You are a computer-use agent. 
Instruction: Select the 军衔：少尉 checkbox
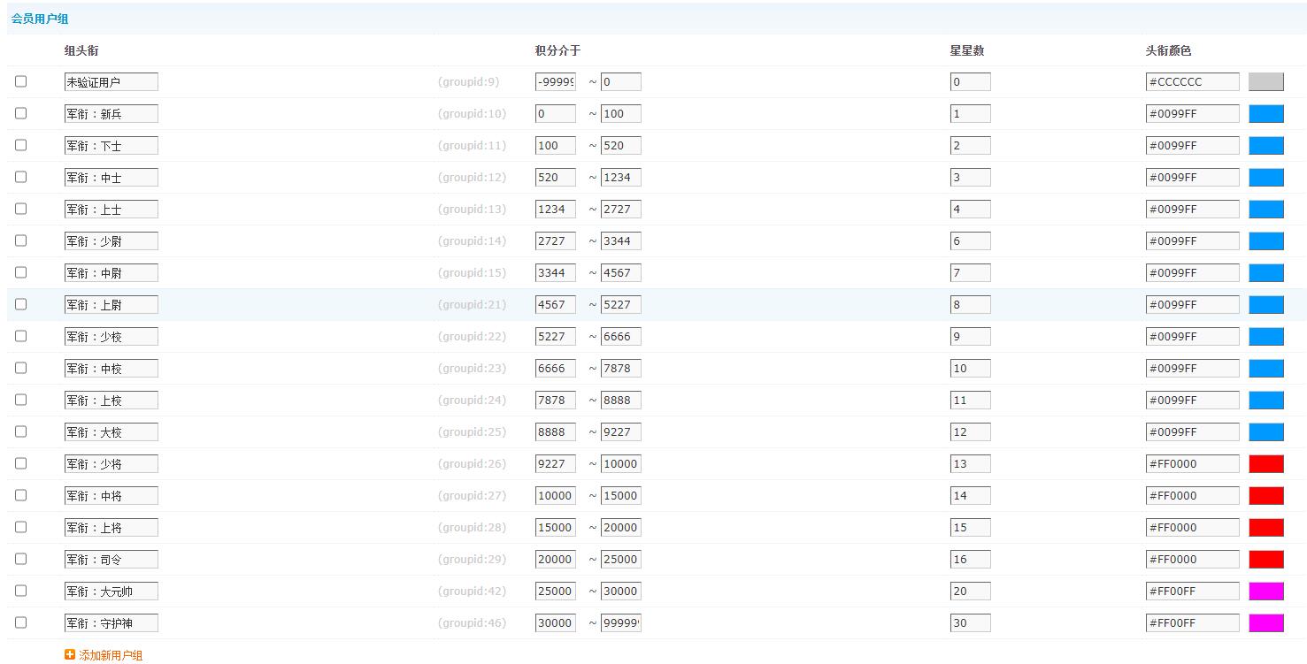[x=21, y=240]
